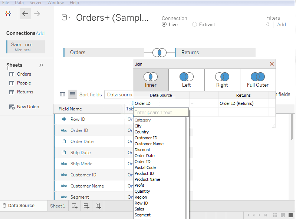This screenshot has width=296, height=219.
Task: Click the Enter search text field
Action: 161,112
